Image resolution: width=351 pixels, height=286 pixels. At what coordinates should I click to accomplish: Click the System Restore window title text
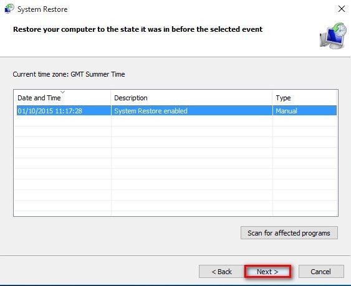click(42, 9)
